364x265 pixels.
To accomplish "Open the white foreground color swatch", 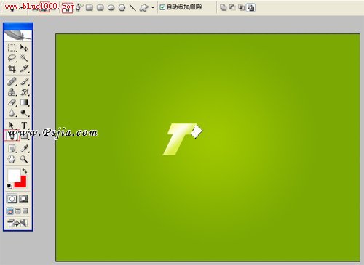I will [13, 175].
